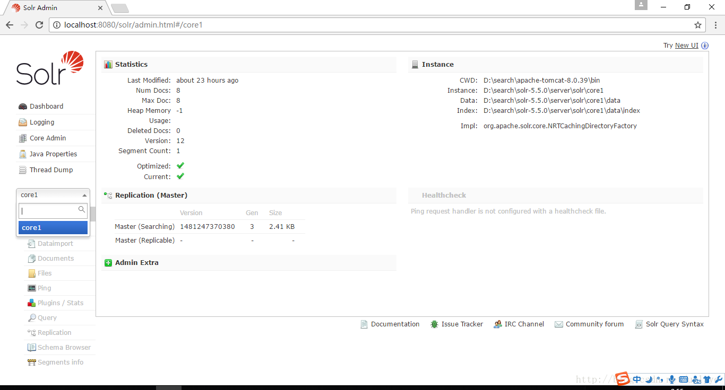Try the New UI link
725x390 pixels.
tap(686, 46)
